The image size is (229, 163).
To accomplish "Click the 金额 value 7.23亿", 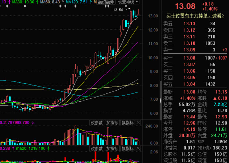I will point(221,104).
